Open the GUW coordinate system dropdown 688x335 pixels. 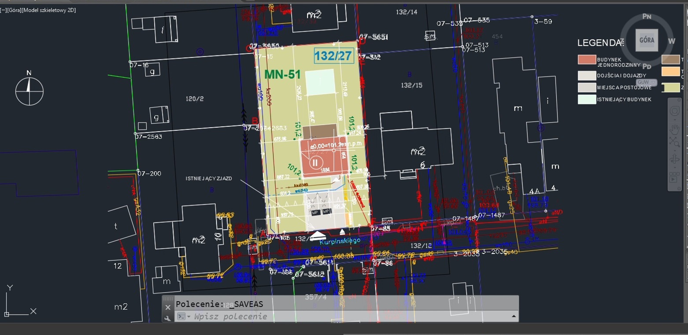click(646, 82)
